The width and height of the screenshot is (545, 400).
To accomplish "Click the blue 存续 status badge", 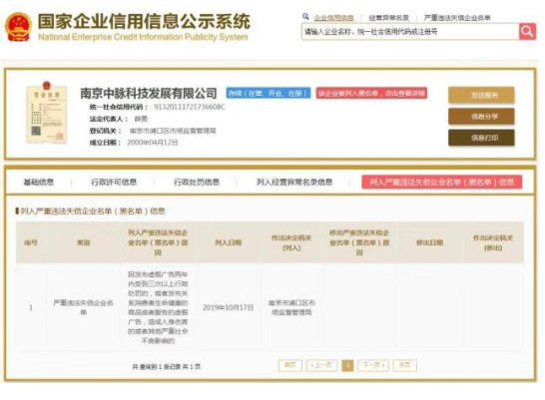I will [x=269, y=93].
